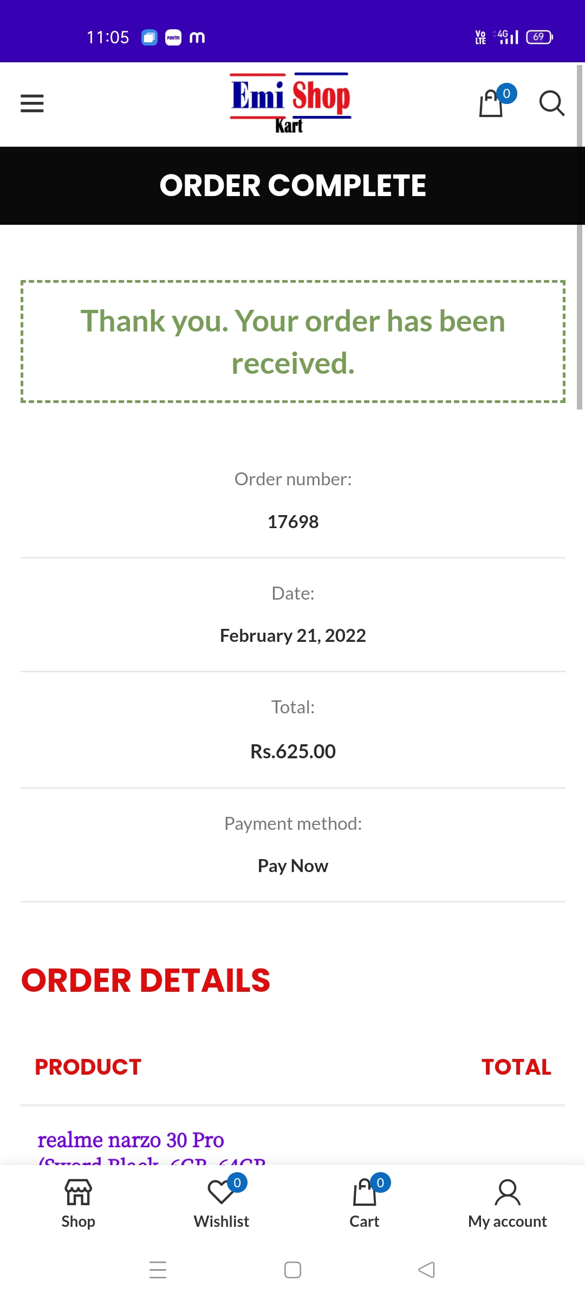Viewport: 585px width, 1300px height.
Task: Open the hamburger navigation menu
Action: 32,103
